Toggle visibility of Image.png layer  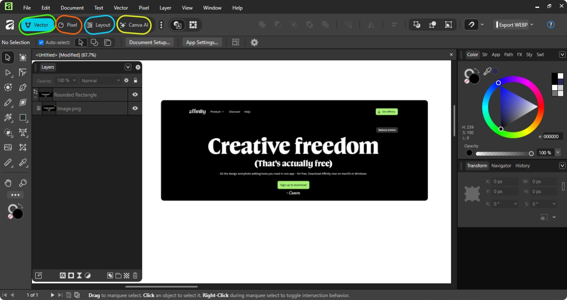135,108
